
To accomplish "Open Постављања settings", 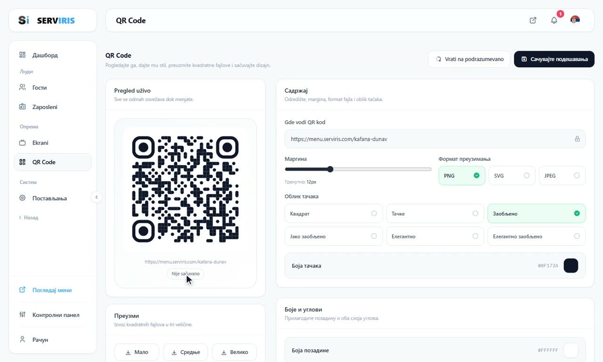I will 53,198.
